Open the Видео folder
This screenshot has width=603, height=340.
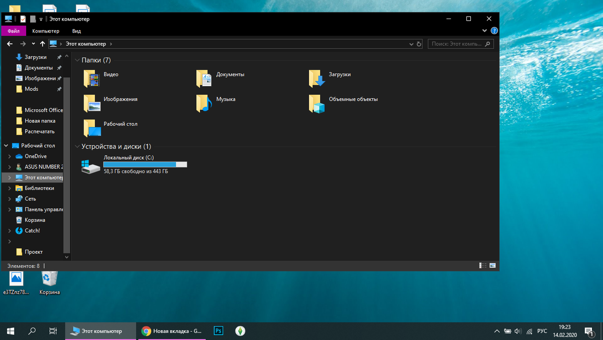tap(102, 78)
